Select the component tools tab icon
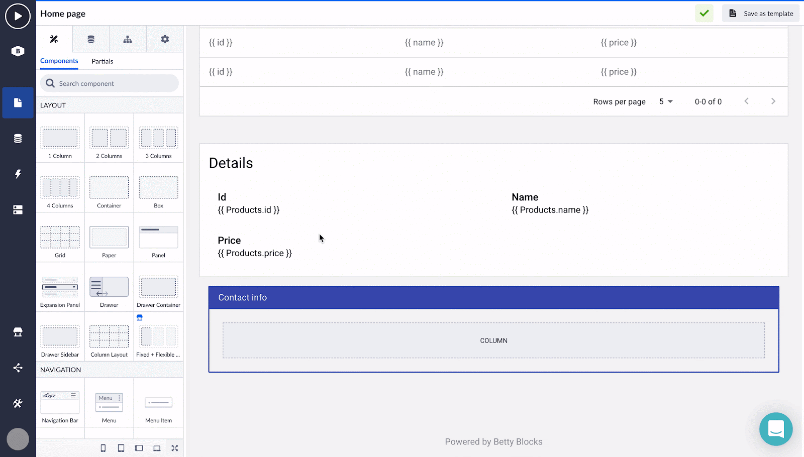This screenshot has height=457, width=804. point(54,39)
